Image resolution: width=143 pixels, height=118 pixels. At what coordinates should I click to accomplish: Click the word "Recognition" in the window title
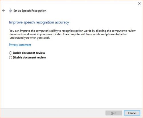(x=39, y=11)
